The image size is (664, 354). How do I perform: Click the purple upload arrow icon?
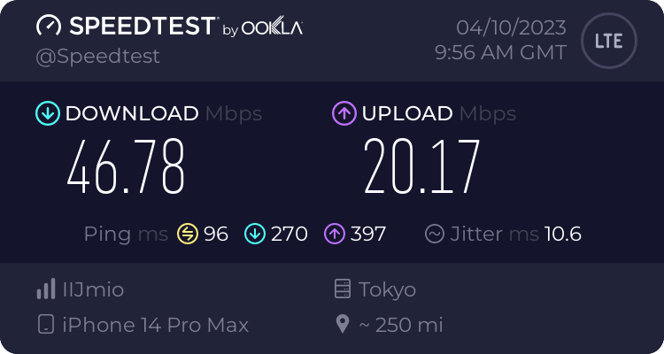pos(344,113)
